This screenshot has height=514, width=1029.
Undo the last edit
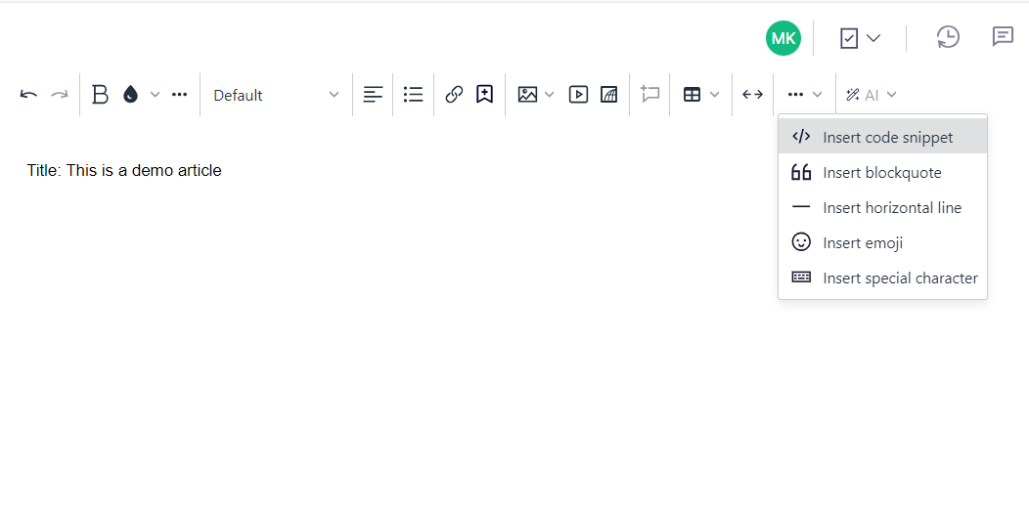point(28,95)
